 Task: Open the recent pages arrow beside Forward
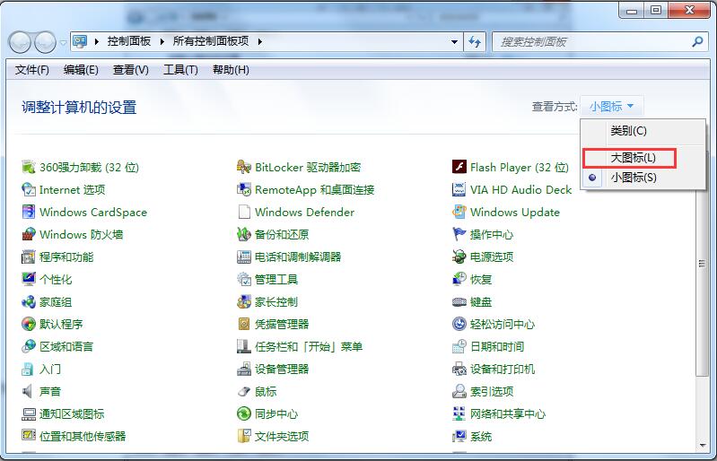click(x=63, y=42)
